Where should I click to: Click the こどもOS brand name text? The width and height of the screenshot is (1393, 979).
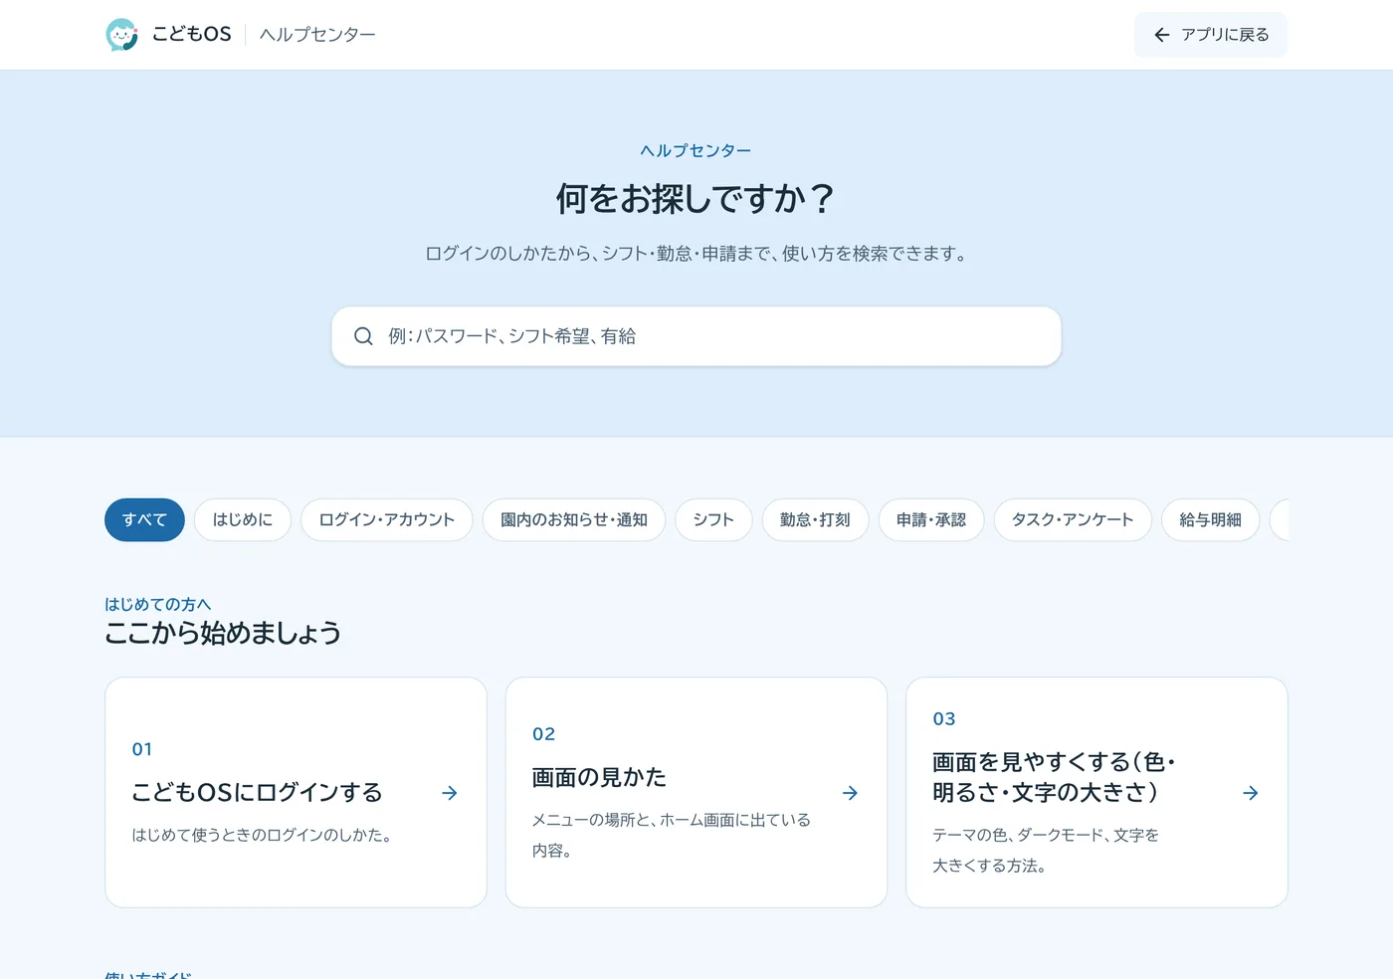[191, 34]
